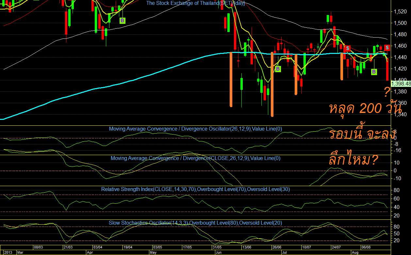Click the Mar month label
The height and width of the screenshot is (255, 411).
coord(20,252)
